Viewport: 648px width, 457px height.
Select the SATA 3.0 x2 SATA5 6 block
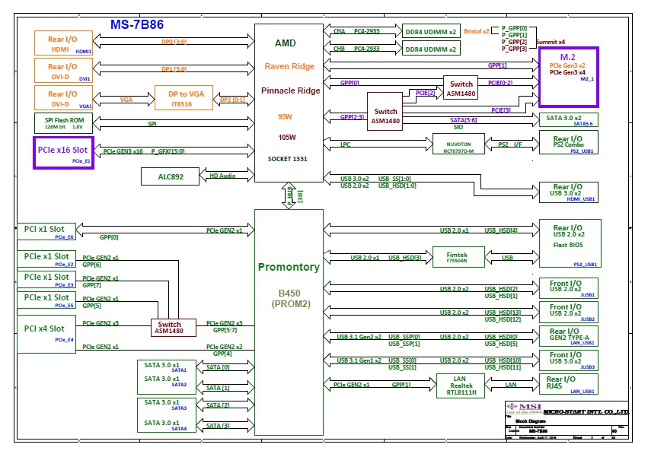tap(568, 119)
